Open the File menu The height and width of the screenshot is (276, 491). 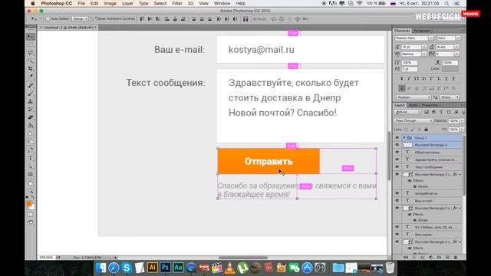coord(81,3)
